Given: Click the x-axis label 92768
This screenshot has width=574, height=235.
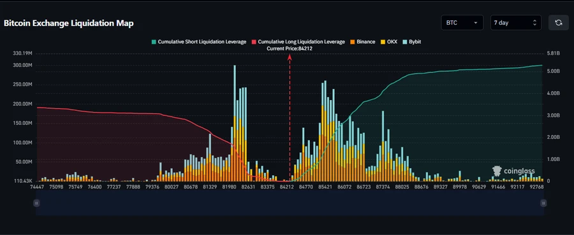Looking at the screenshot, I should coord(536,187).
